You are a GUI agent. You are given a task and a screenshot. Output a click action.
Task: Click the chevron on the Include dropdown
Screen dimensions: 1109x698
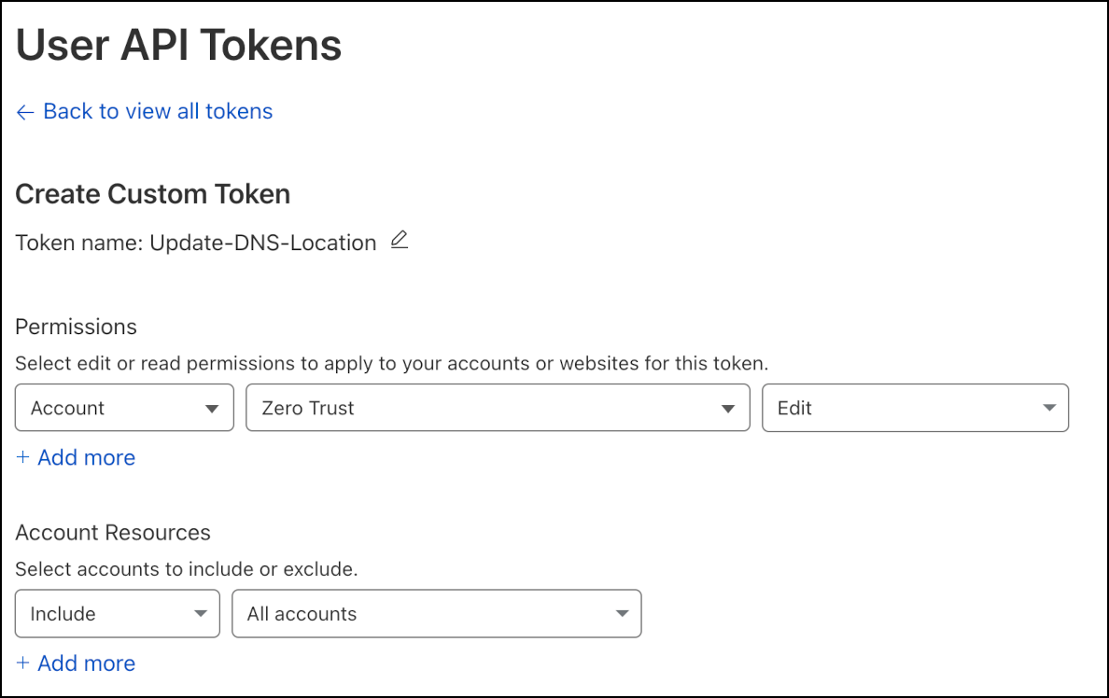click(x=201, y=613)
